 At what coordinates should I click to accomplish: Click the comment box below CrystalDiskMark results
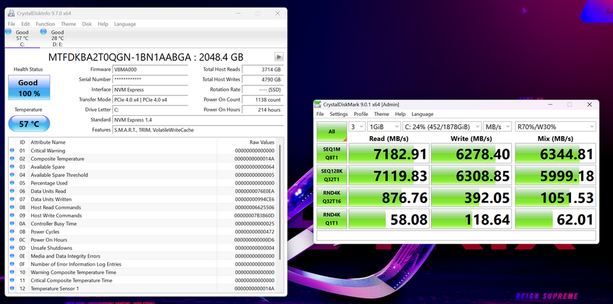456,235
